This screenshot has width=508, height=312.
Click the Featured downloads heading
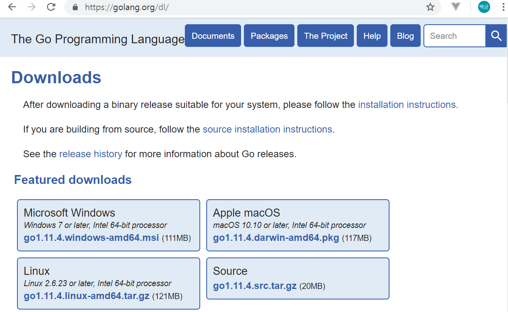(73, 180)
